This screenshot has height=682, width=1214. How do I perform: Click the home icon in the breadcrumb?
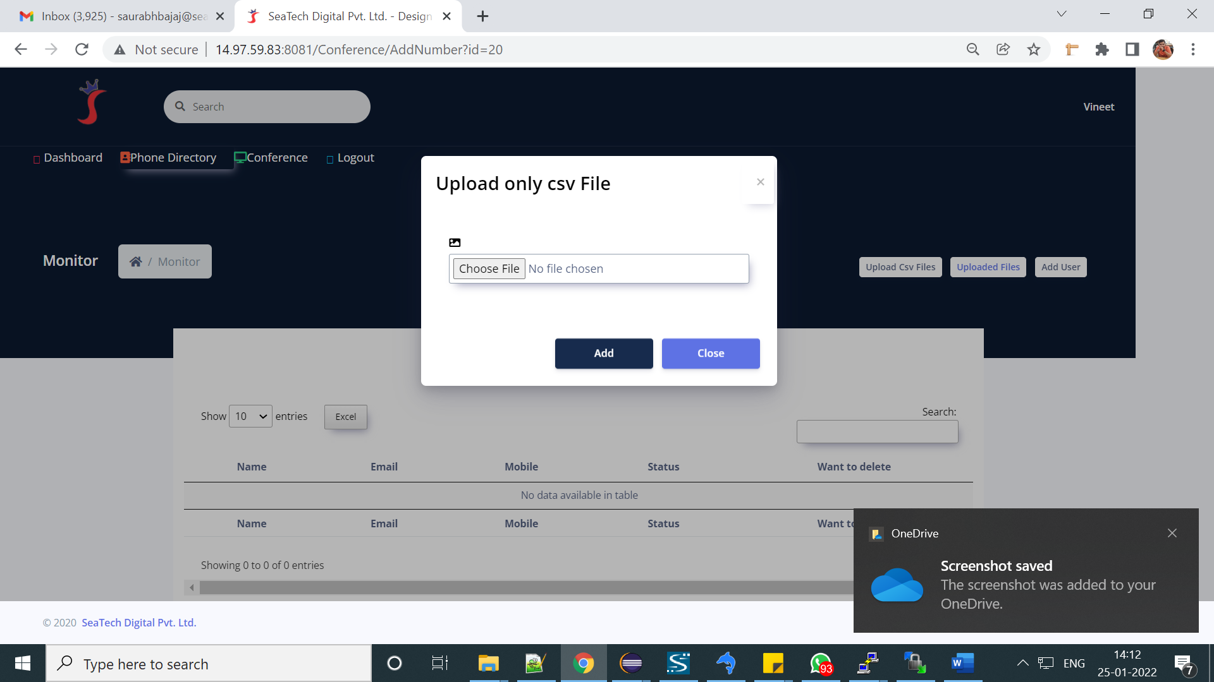pos(135,261)
